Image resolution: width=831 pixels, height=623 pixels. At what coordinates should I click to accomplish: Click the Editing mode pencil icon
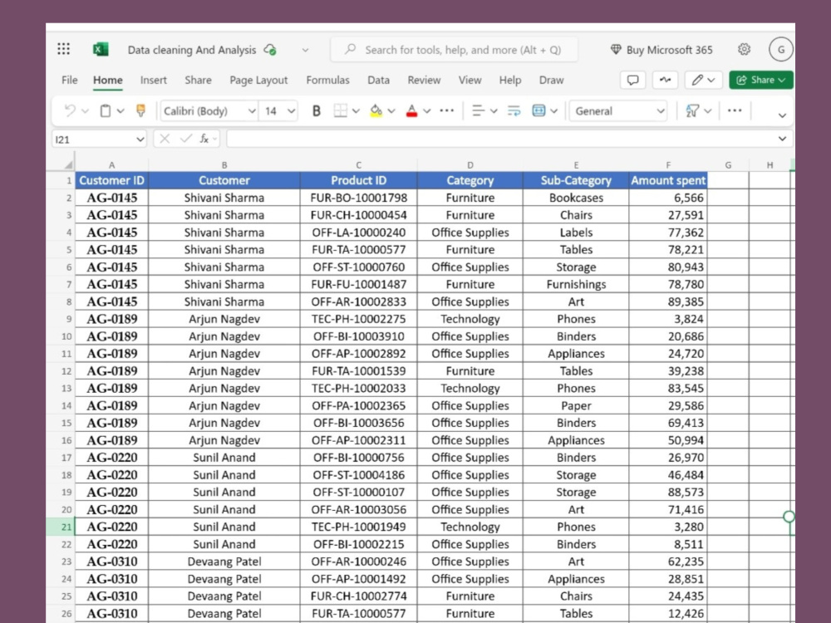click(x=697, y=80)
